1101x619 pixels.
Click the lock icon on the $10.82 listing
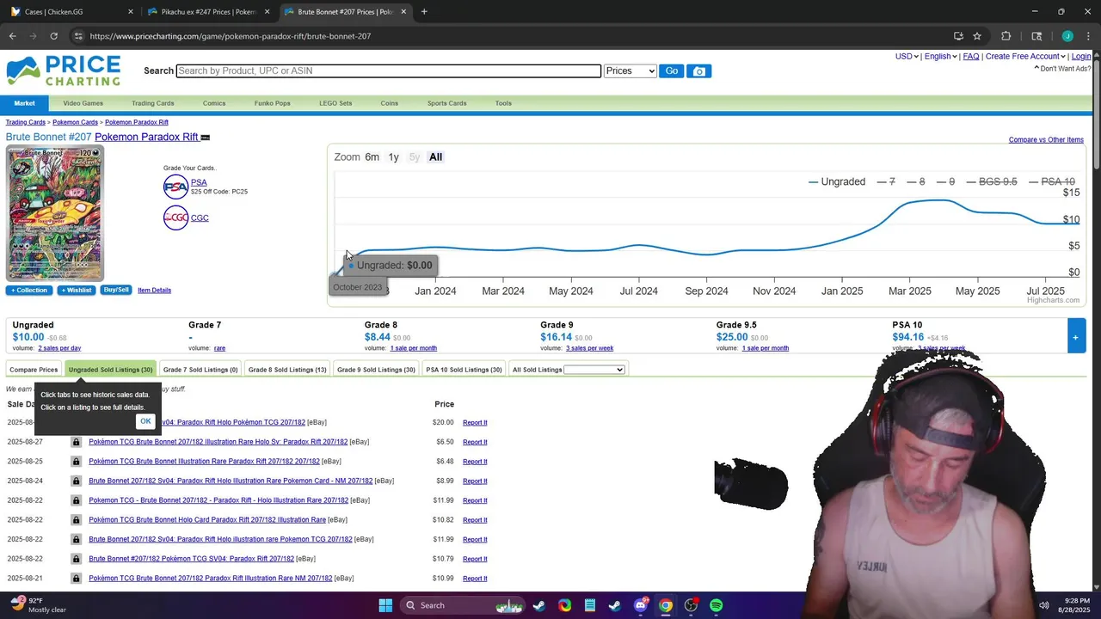(x=76, y=520)
